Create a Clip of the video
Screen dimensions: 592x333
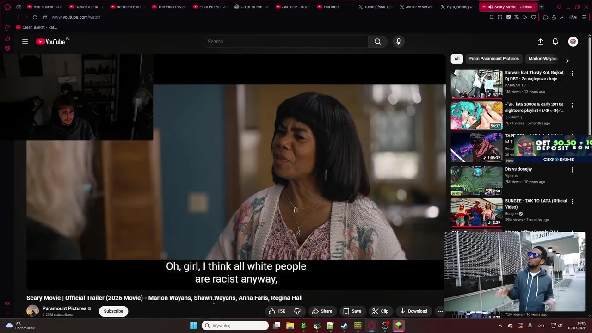click(x=380, y=311)
